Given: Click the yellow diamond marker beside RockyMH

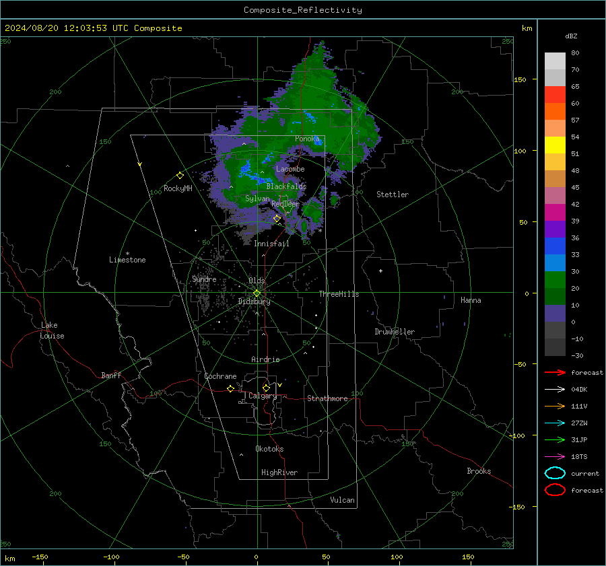Looking at the screenshot, I should click(180, 176).
